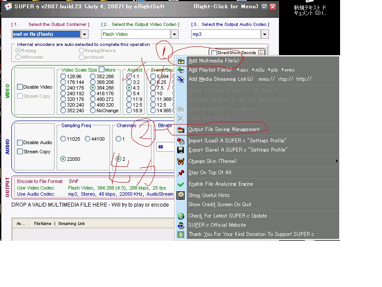Click the Ac... column header
Screen dimensions: 382x287
pyautogui.click(x=21, y=224)
